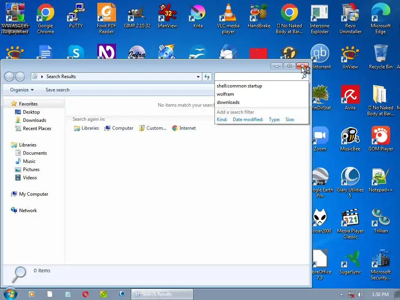Show hidden system tray icons
400x300 pixels.
point(341,295)
